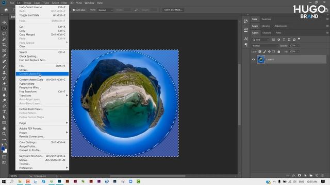
Task: Click the Windows Start button
Action: 4,181
